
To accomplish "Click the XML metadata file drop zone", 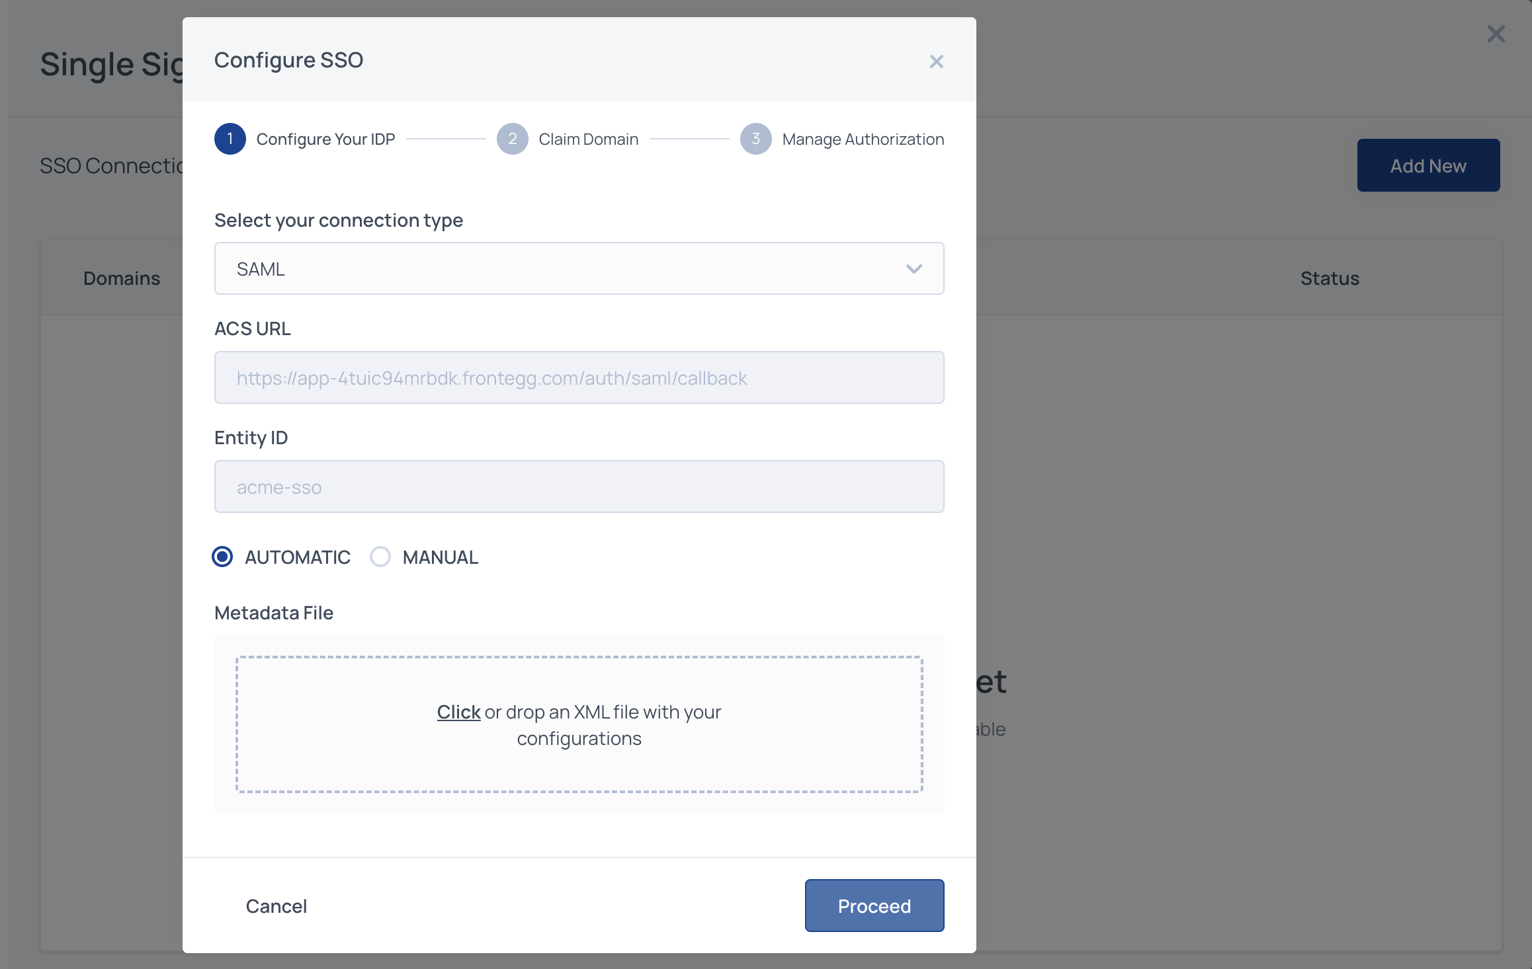I will (579, 760).
